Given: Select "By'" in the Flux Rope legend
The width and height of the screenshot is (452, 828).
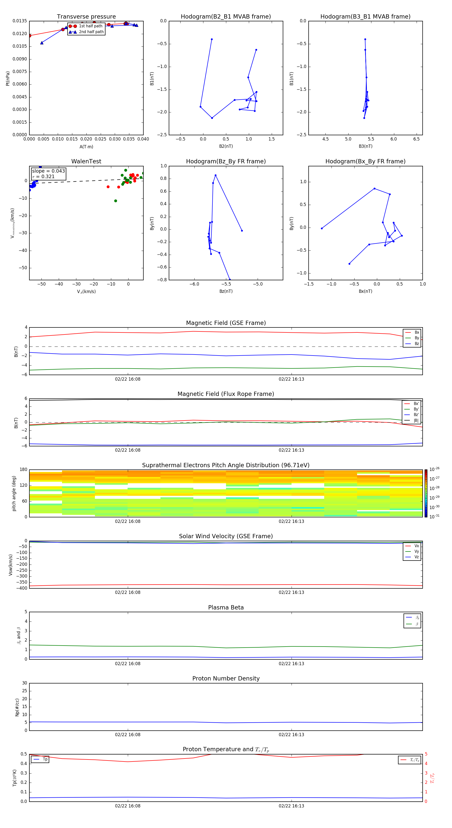Looking at the screenshot, I should (x=412, y=409).
